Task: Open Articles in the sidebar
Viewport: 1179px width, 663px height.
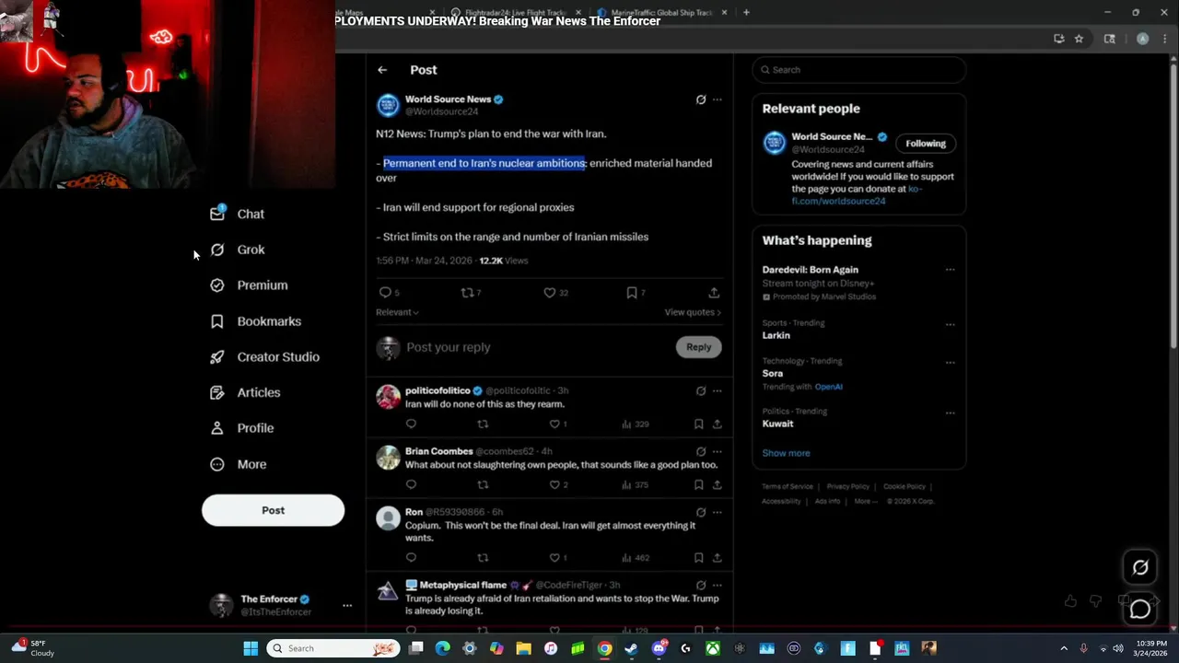Action: click(245, 392)
